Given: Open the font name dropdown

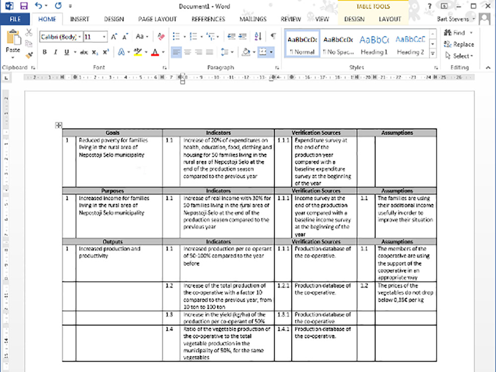Looking at the screenshot, I should (x=79, y=37).
